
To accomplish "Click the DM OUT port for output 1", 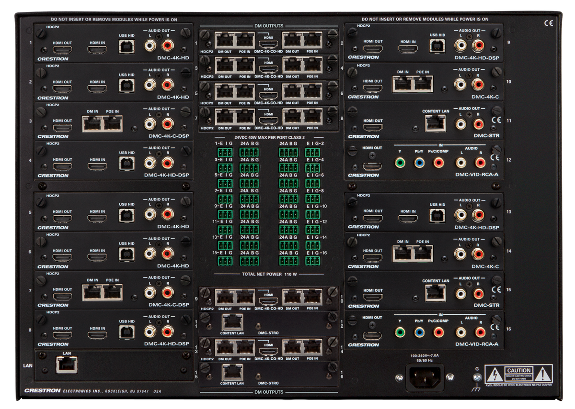I will click(224, 40).
